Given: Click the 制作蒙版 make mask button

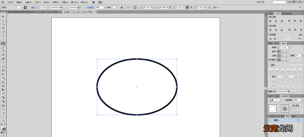Looking at the screenshot, I should point(296,106).
